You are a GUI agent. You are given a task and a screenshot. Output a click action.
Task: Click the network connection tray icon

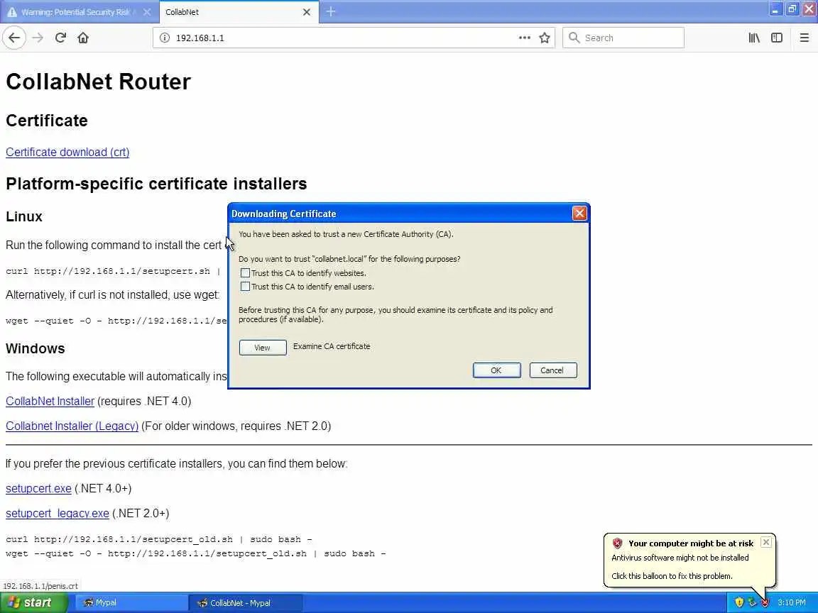752,602
